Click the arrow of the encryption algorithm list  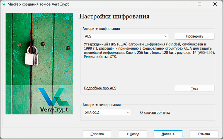pyautogui.click(x=166, y=36)
